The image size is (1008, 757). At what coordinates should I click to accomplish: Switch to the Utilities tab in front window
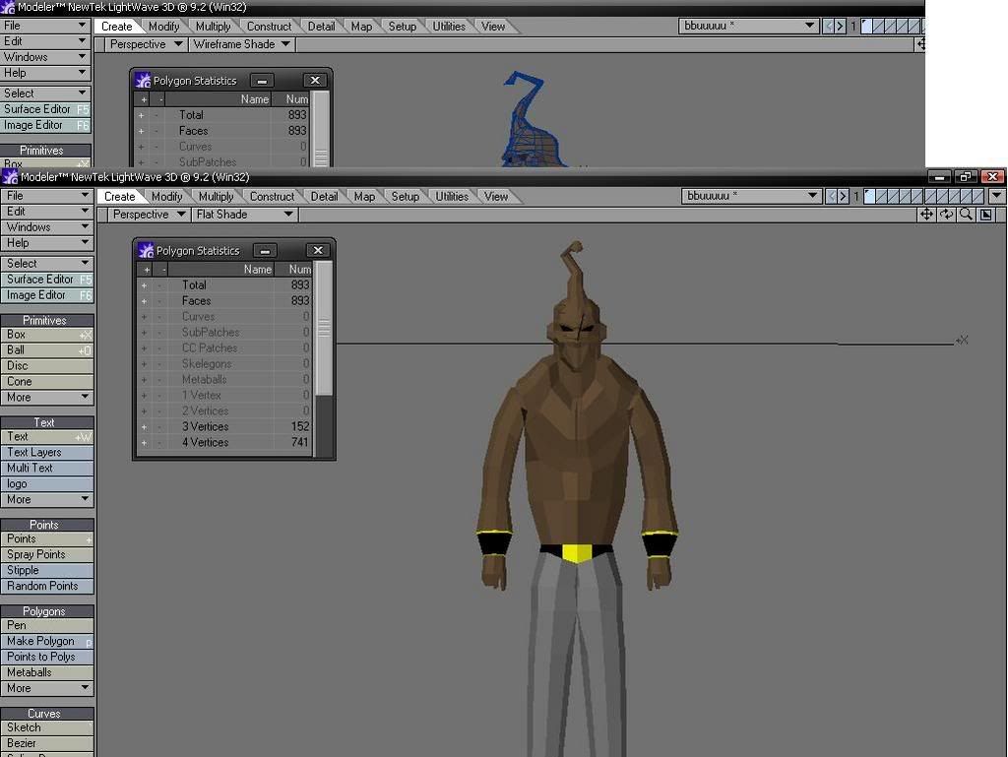click(452, 197)
